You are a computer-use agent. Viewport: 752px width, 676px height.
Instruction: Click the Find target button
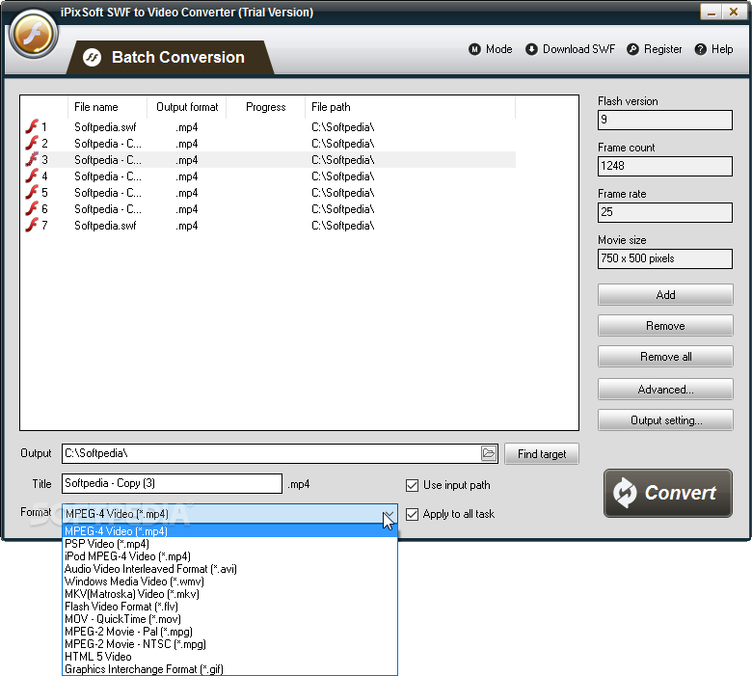pos(542,454)
